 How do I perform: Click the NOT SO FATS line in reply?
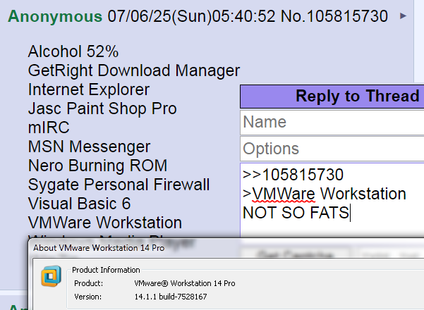[296, 213]
